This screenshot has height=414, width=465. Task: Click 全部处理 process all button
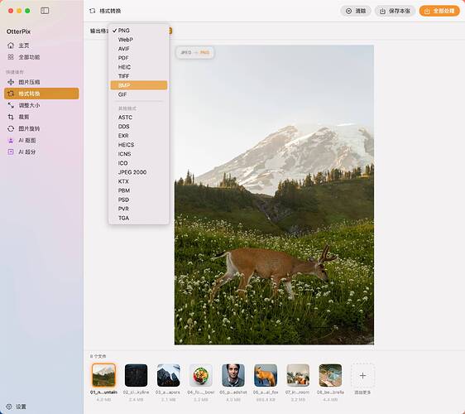[x=439, y=11]
